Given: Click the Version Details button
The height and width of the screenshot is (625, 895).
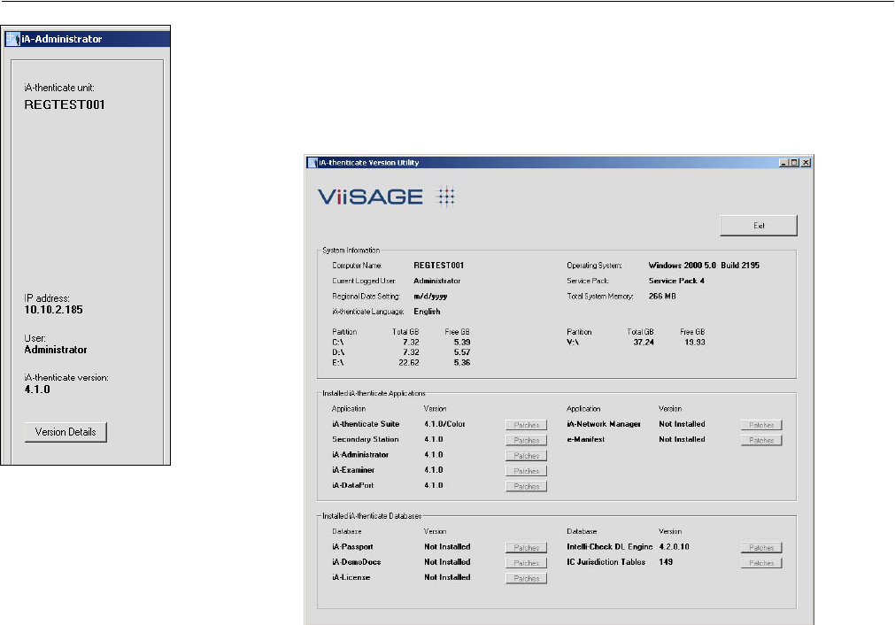Looking at the screenshot, I should point(66,432).
